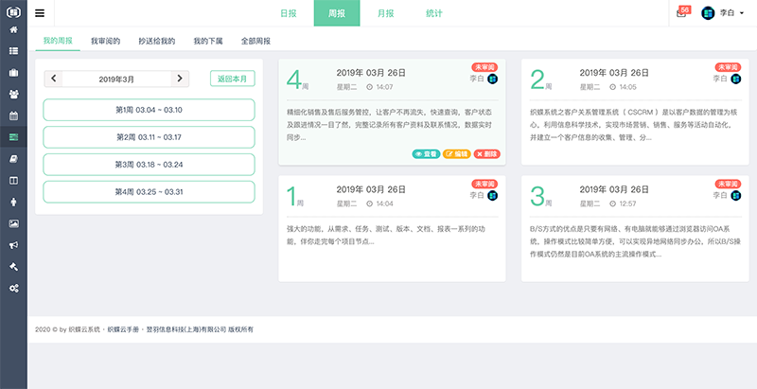Click week 1 report summary text
The height and width of the screenshot is (389, 757).
pos(385,235)
